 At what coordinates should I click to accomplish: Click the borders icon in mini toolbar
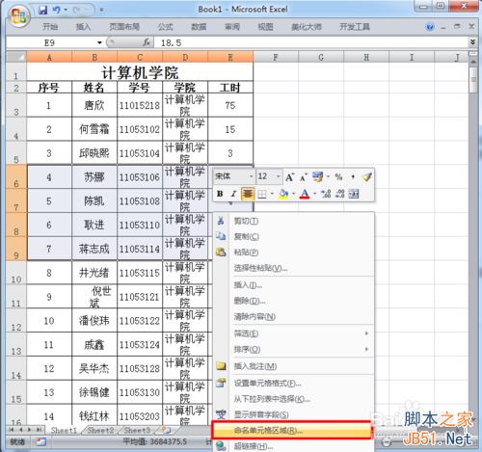click(x=262, y=194)
